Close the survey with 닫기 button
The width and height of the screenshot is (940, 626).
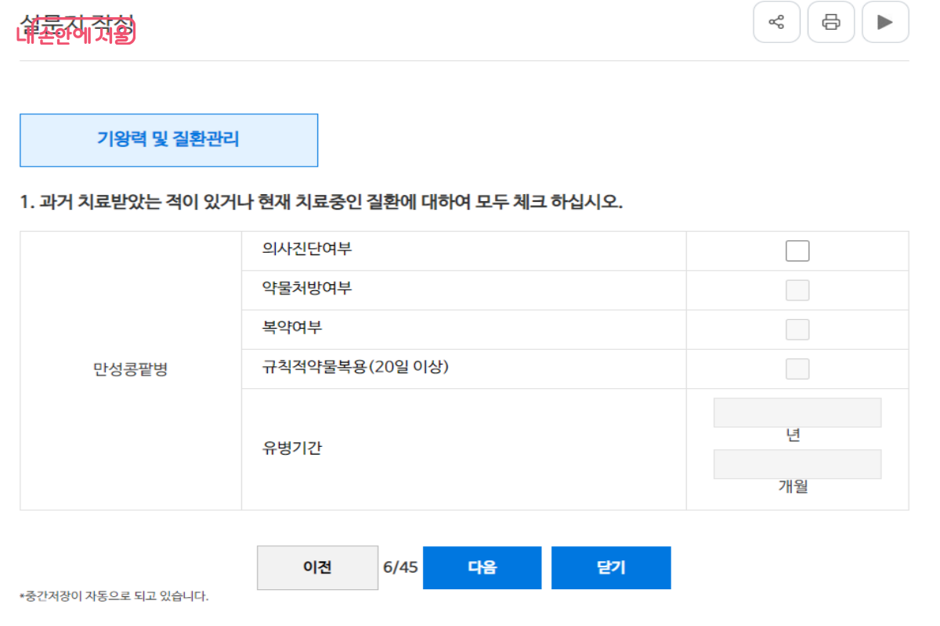611,567
